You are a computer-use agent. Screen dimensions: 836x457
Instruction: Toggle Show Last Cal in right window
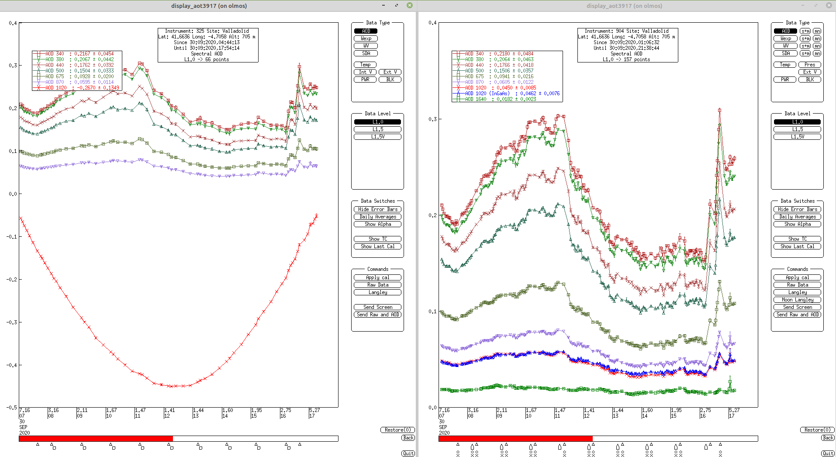pyautogui.click(x=797, y=246)
